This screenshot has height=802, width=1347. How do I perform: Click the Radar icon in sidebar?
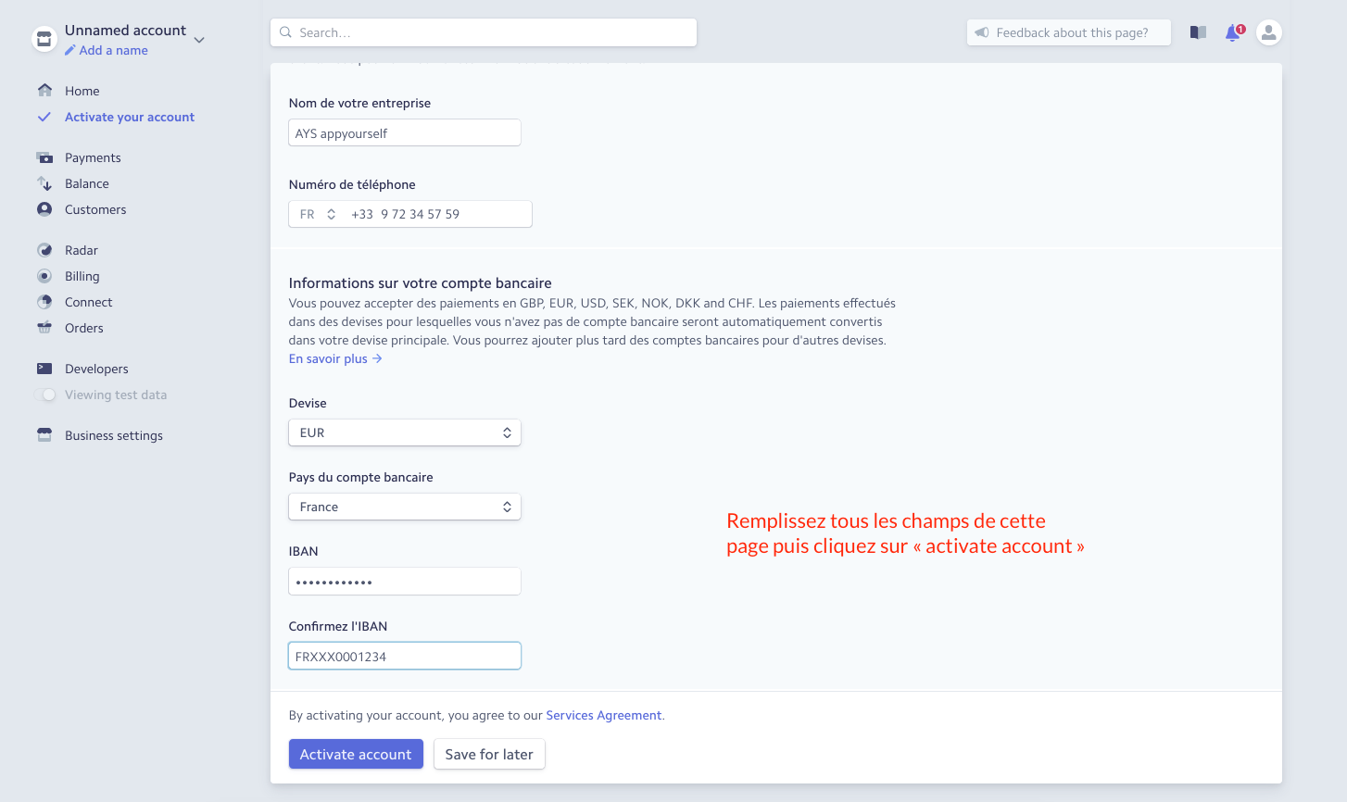point(44,250)
